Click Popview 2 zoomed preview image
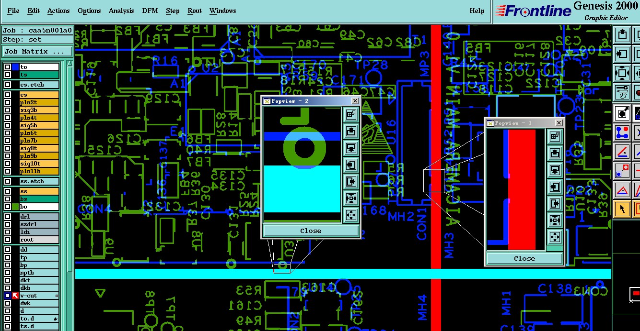 [302, 165]
